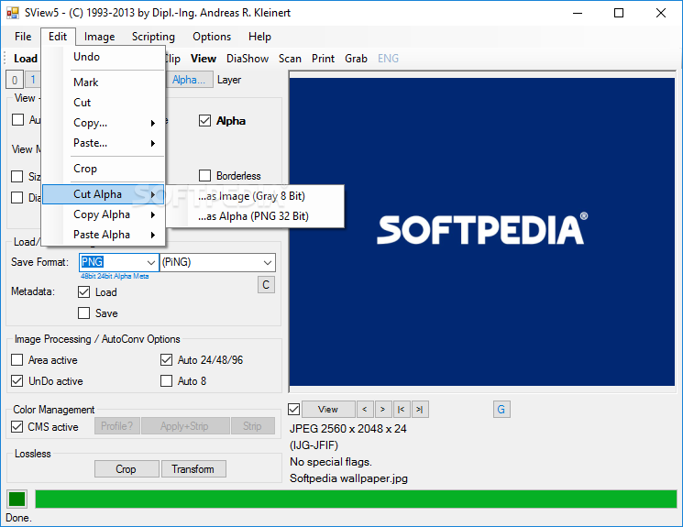Choose ...as Alpha (PNG 32 Bit)
The height and width of the screenshot is (527, 683).
click(255, 216)
